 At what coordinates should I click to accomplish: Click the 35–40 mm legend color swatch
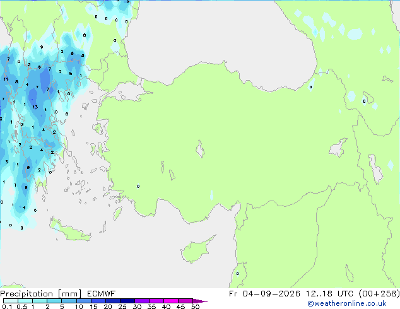point(156,301)
